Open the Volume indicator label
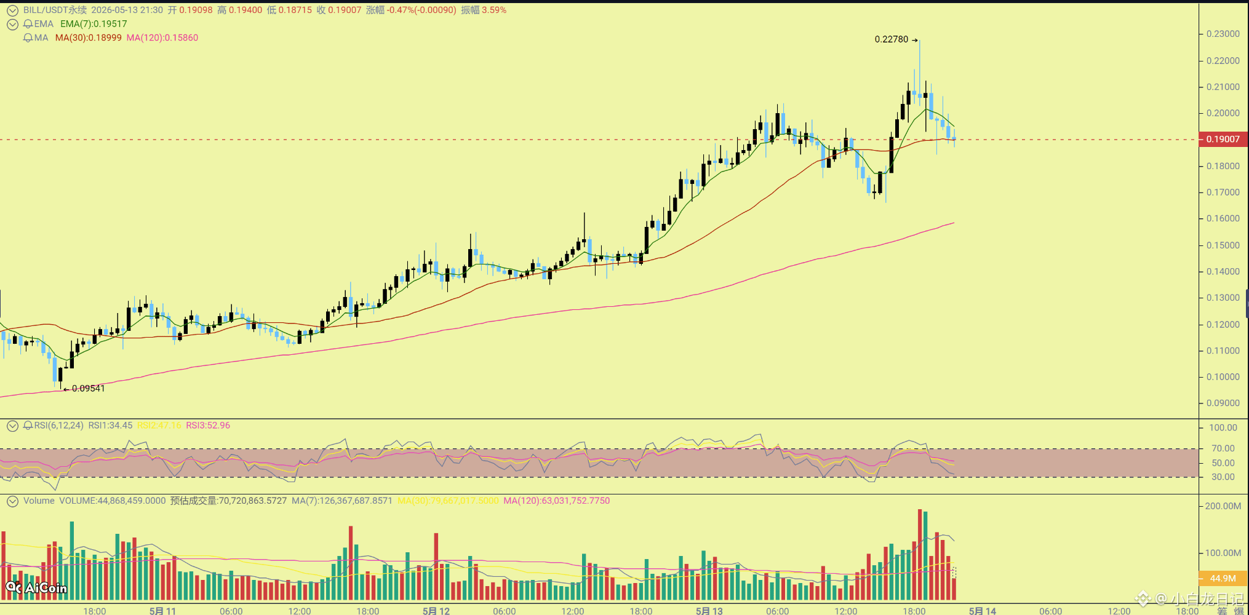The width and height of the screenshot is (1249, 615). (x=39, y=501)
